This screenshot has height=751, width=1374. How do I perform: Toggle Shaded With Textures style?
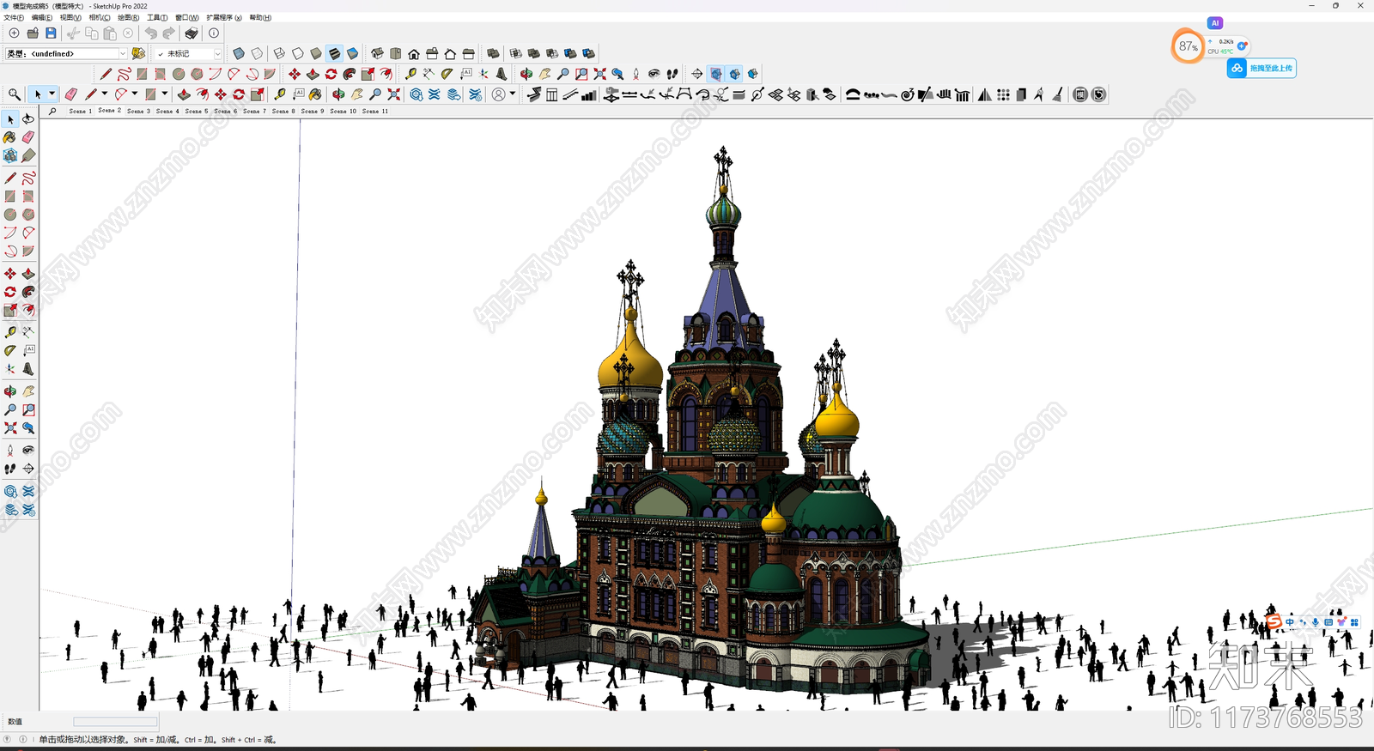[334, 53]
